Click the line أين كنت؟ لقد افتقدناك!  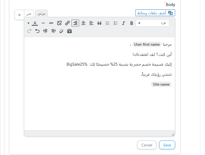(152, 54)
